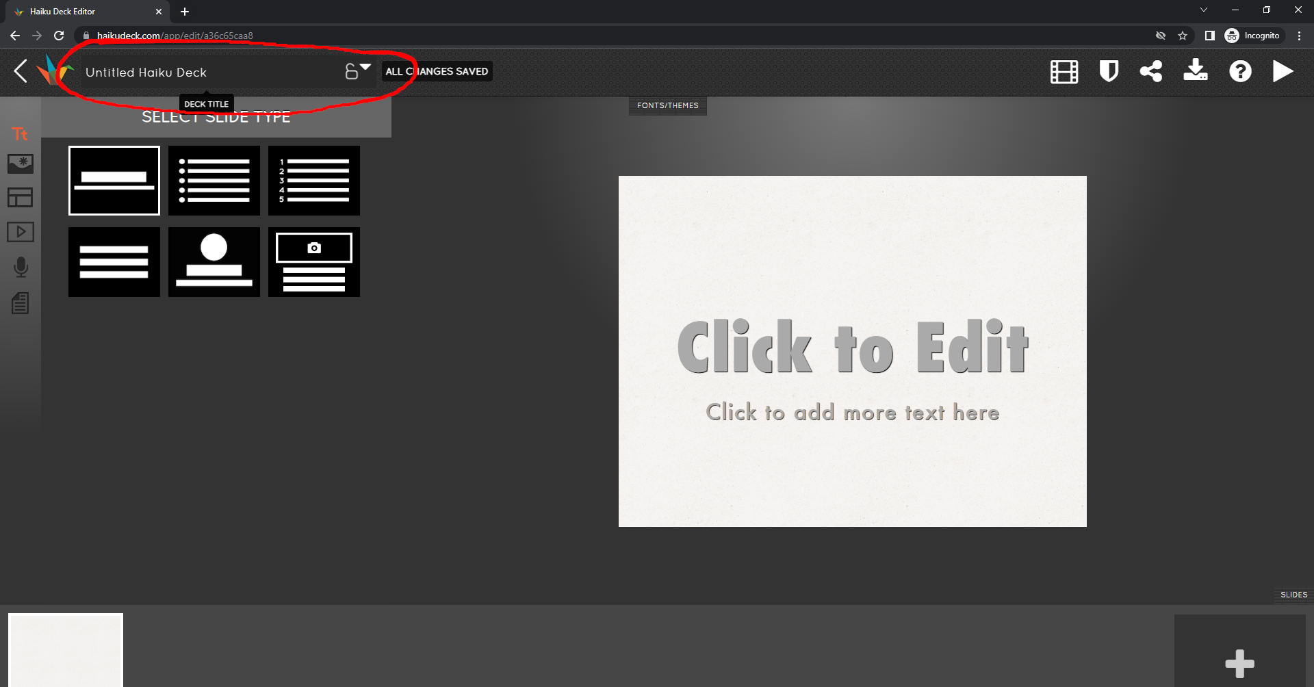View site info via padlock icon

[x=86, y=36]
